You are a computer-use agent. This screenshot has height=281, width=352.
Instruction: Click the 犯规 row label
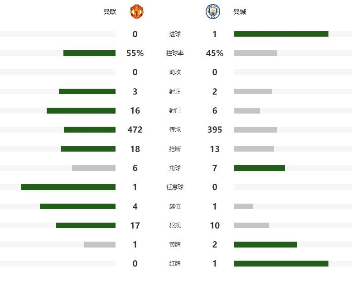(x=175, y=225)
